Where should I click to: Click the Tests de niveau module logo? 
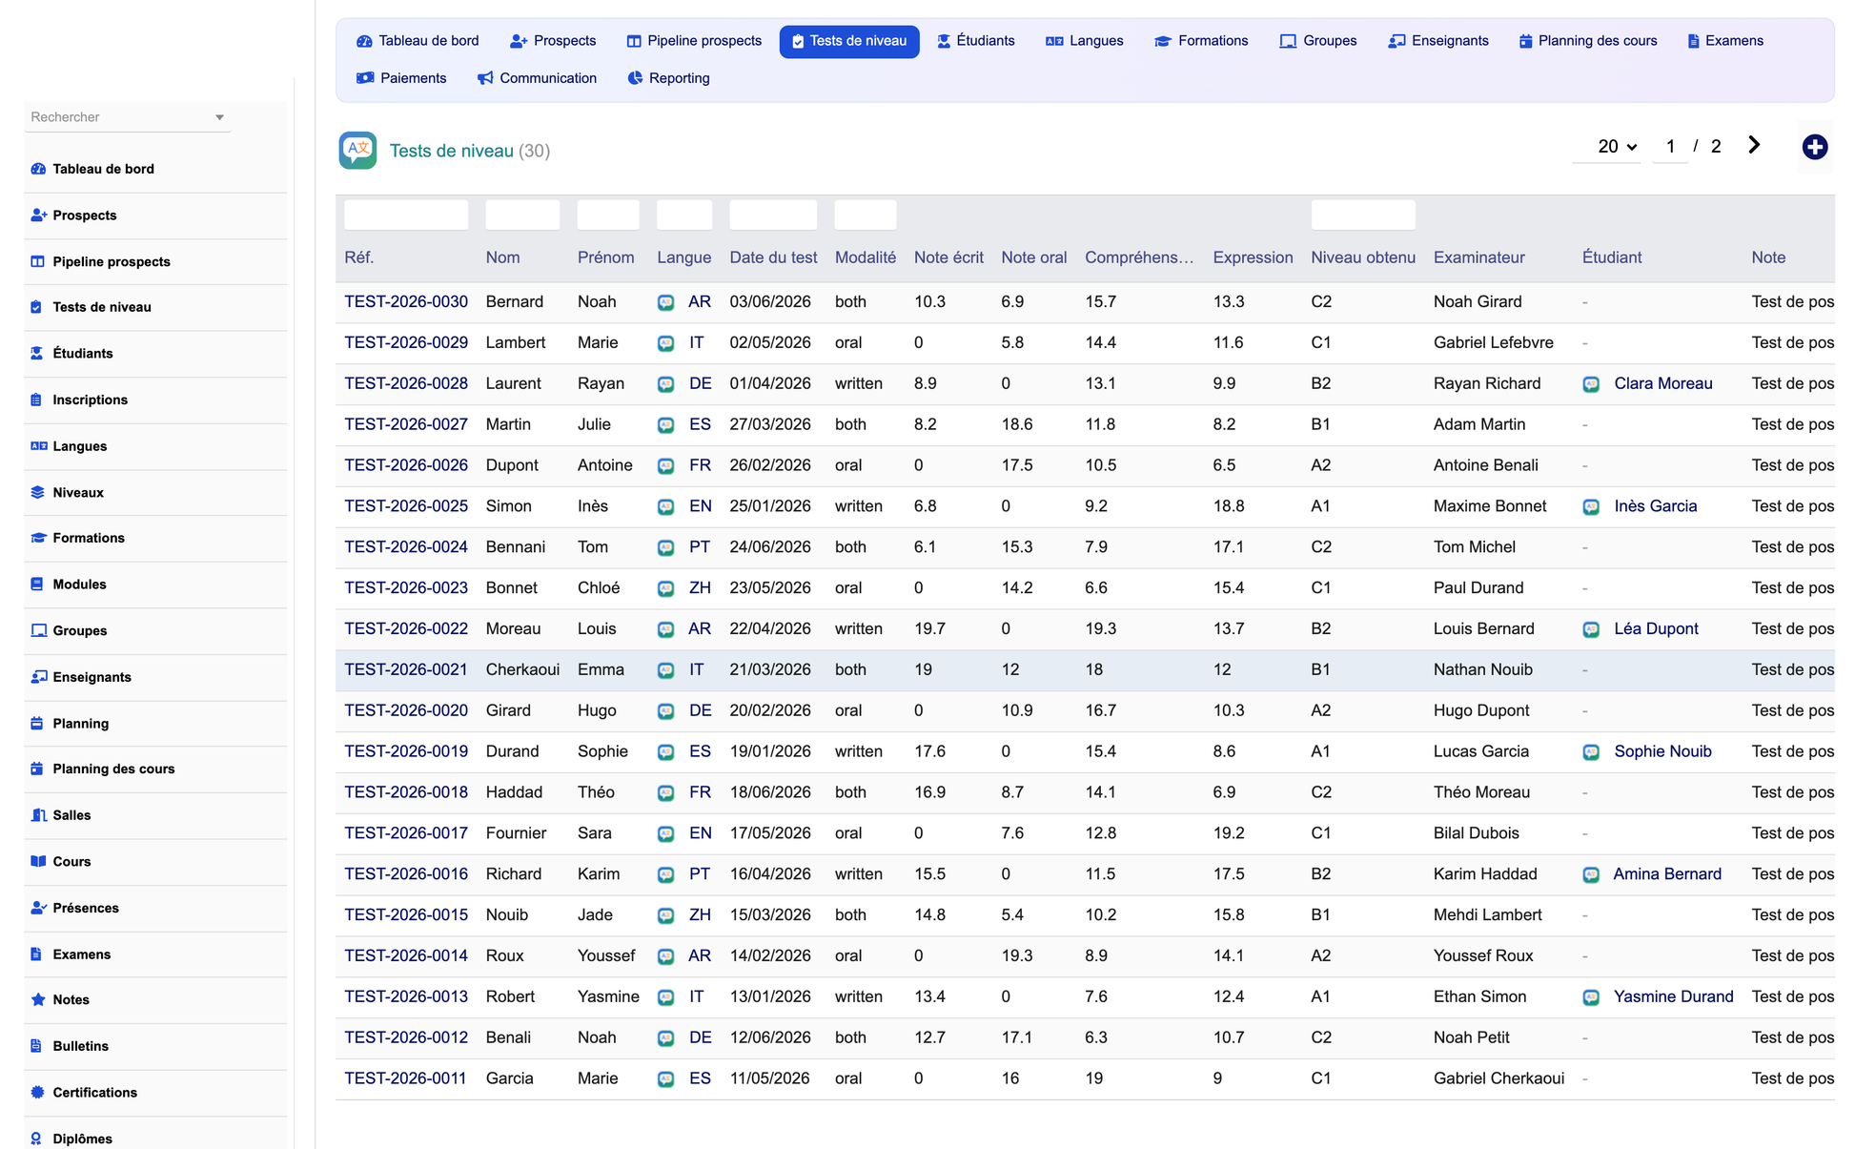click(x=357, y=151)
